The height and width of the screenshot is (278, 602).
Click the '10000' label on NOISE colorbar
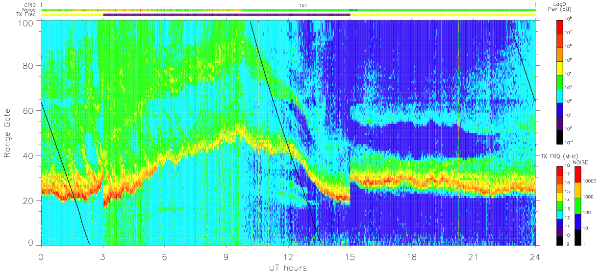(x=589, y=181)
